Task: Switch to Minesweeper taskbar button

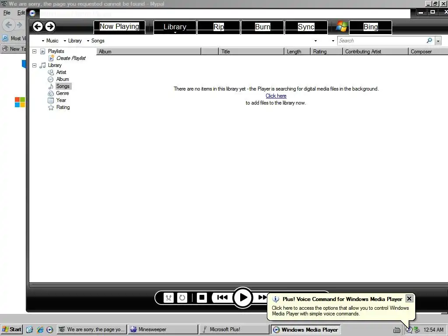Action: 163,329
